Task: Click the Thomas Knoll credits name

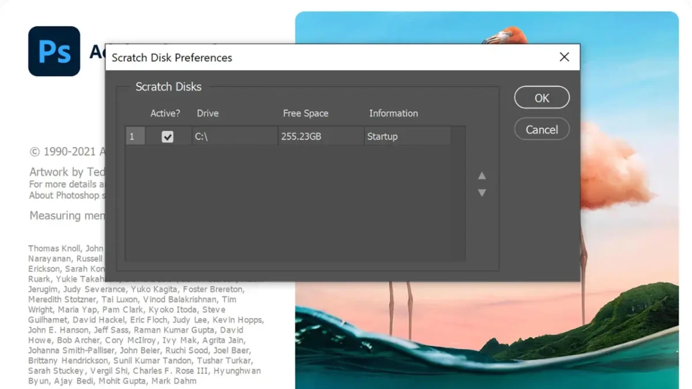Action: pos(55,248)
